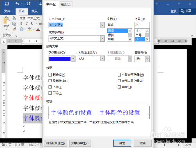Screen dimensions: 196x148
Task: Open the Paste options dropdown arrow
Action: tap(7, 30)
